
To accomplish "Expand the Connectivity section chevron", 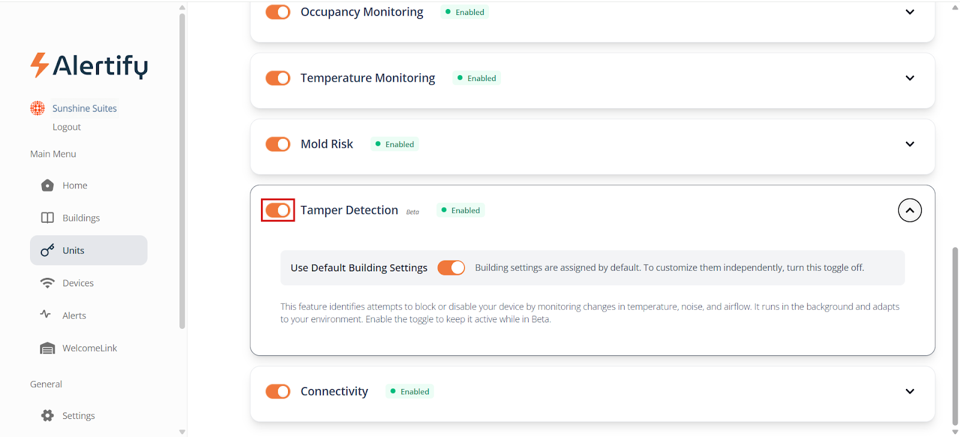I will pyautogui.click(x=910, y=391).
